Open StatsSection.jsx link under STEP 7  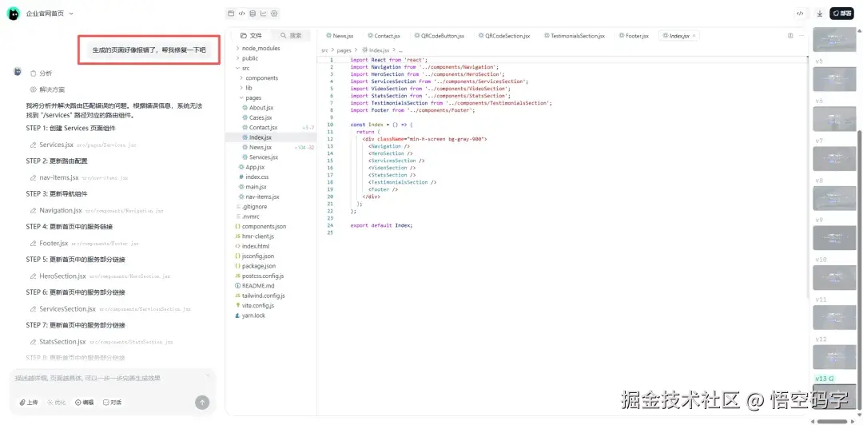coord(63,342)
